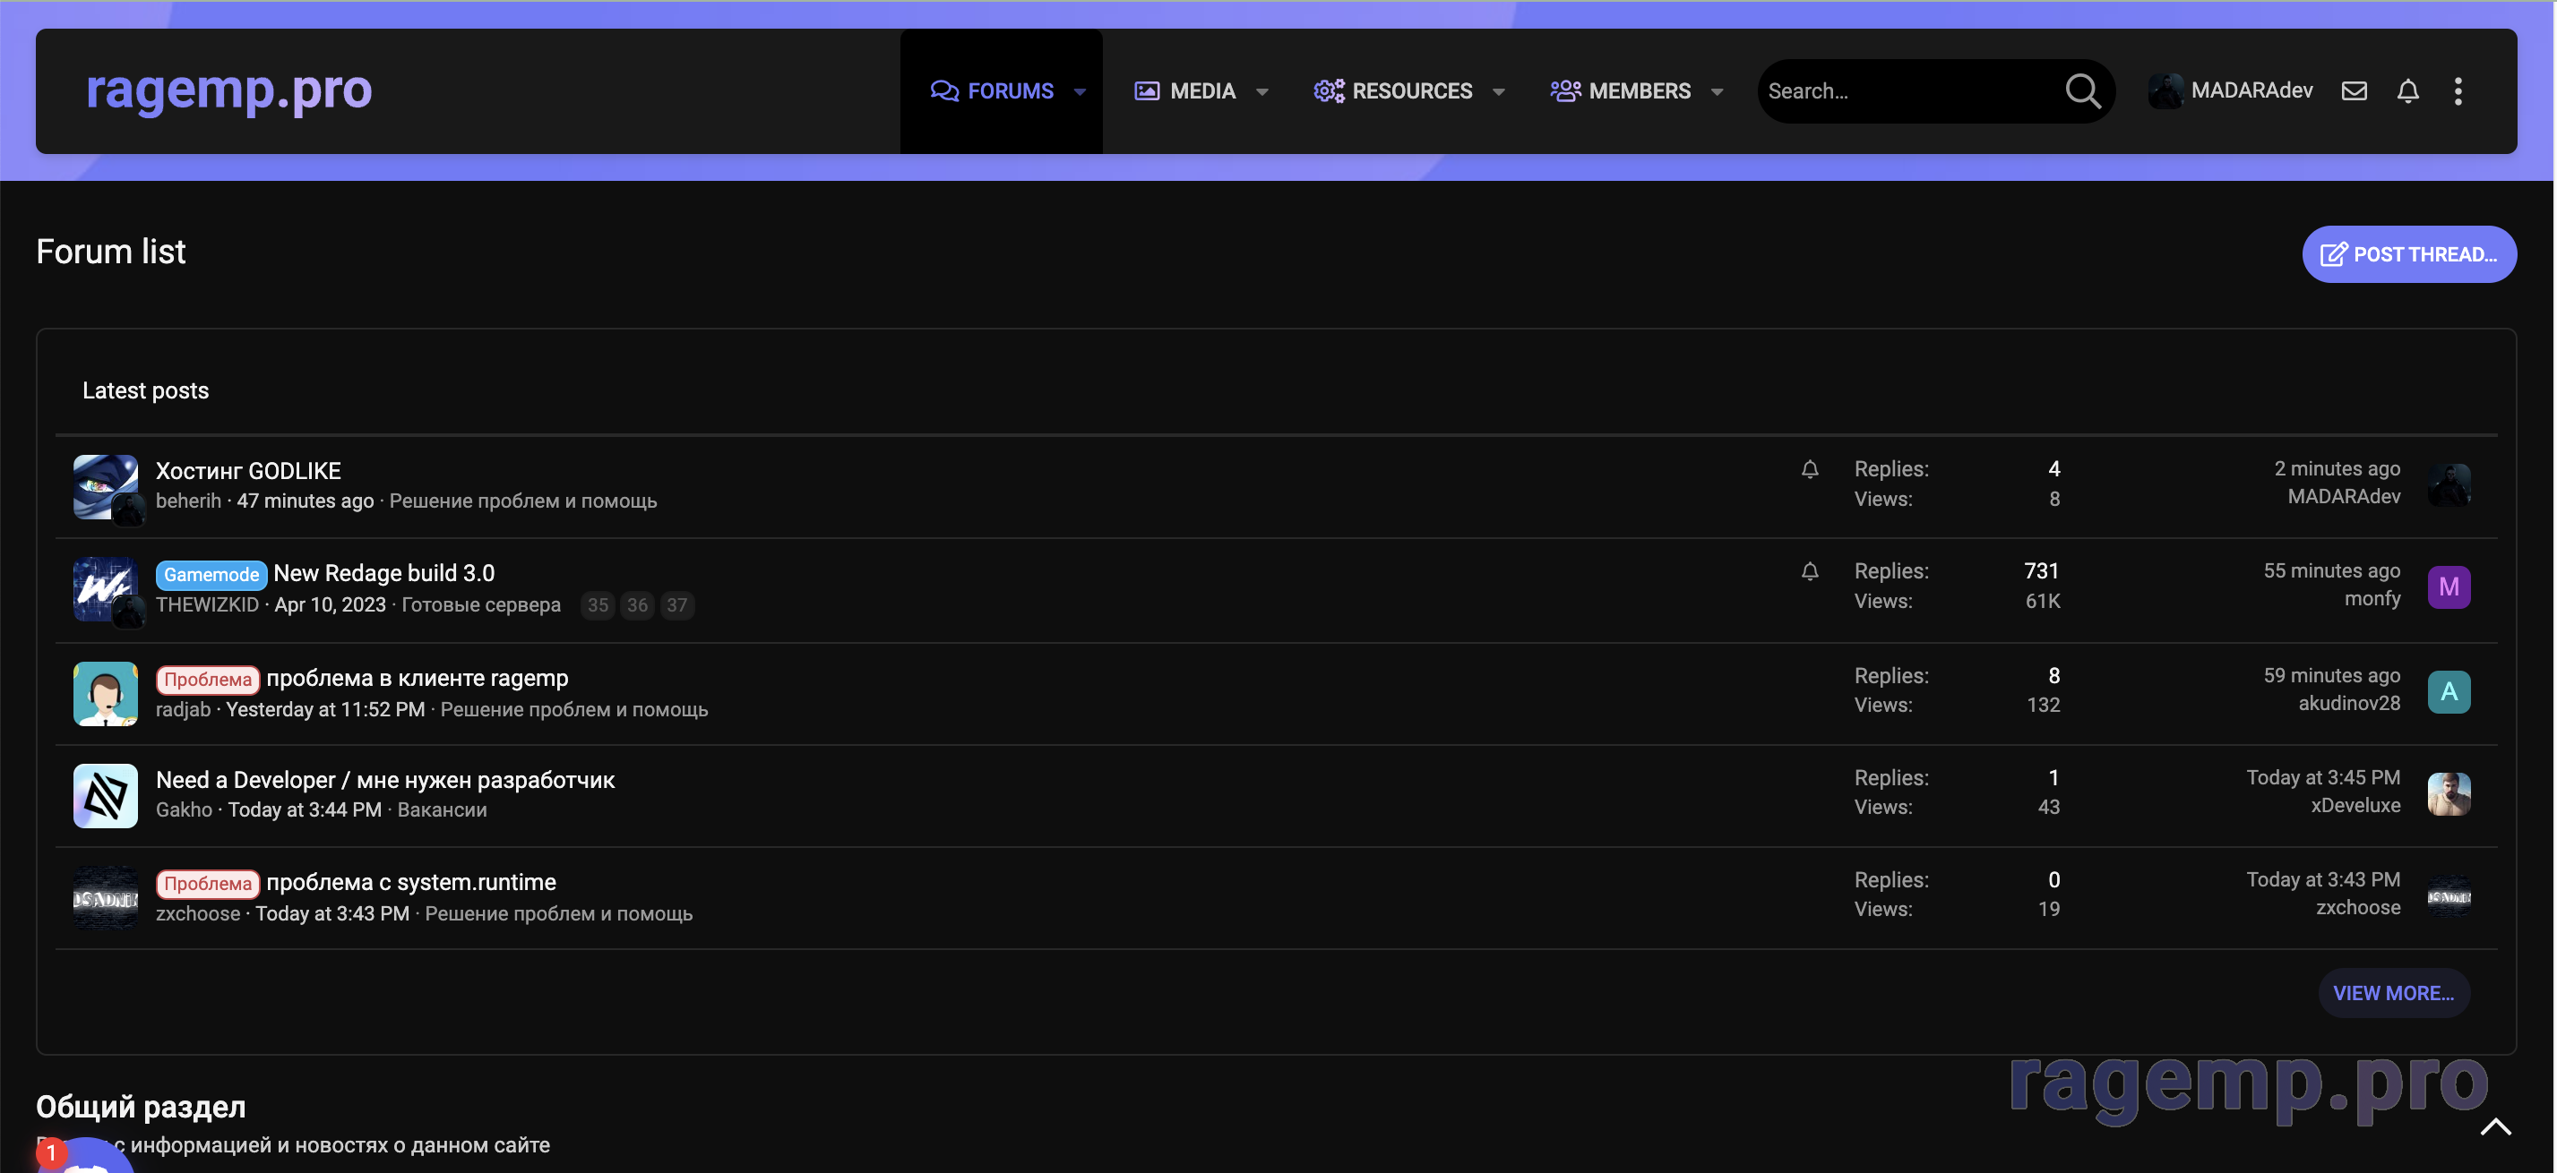This screenshot has height=1173, width=2557.
Task: Click the Post Thread button
Action: click(x=2409, y=254)
